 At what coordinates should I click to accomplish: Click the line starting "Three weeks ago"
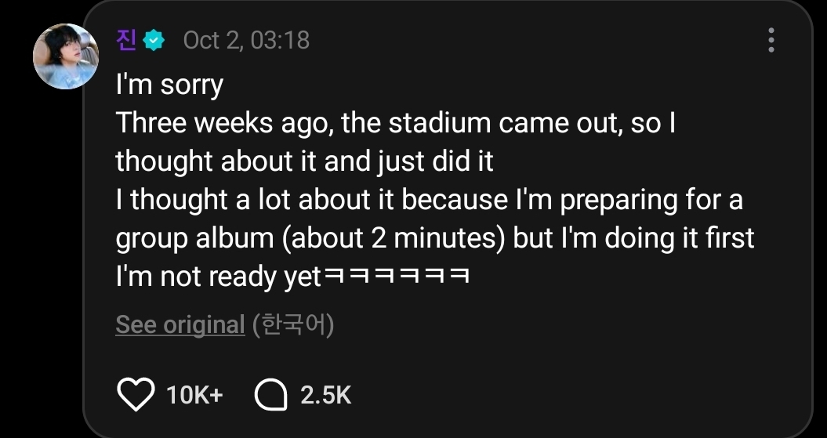click(x=395, y=123)
